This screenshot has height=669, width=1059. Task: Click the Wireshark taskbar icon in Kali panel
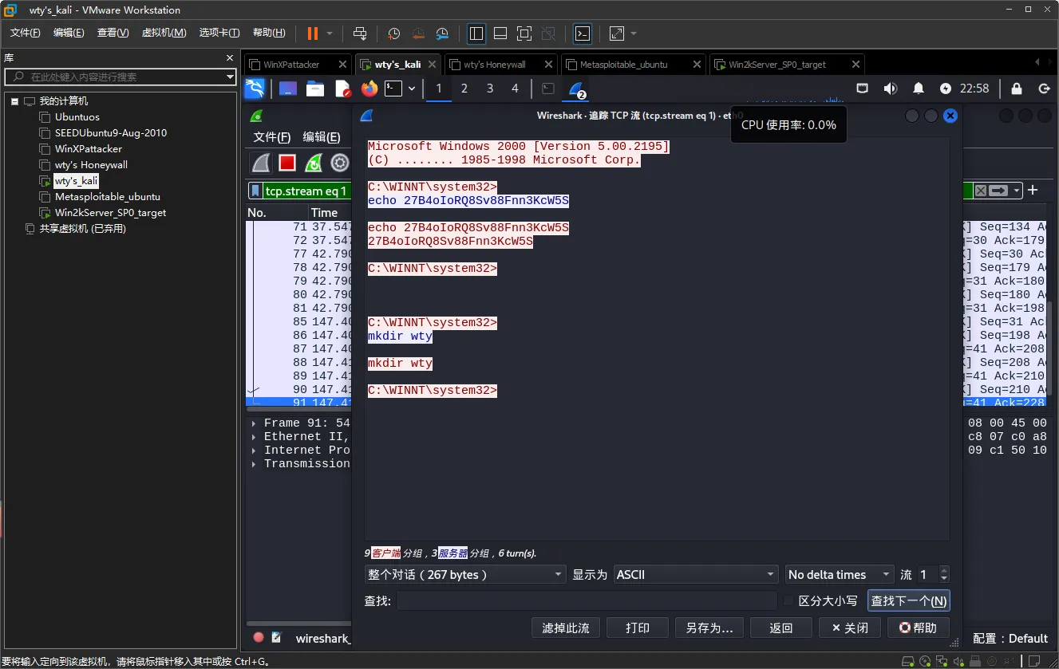coord(578,89)
